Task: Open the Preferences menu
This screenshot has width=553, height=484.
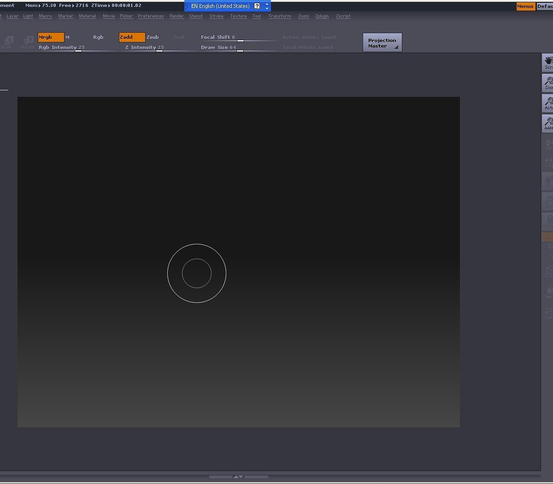Action: [151, 16]
